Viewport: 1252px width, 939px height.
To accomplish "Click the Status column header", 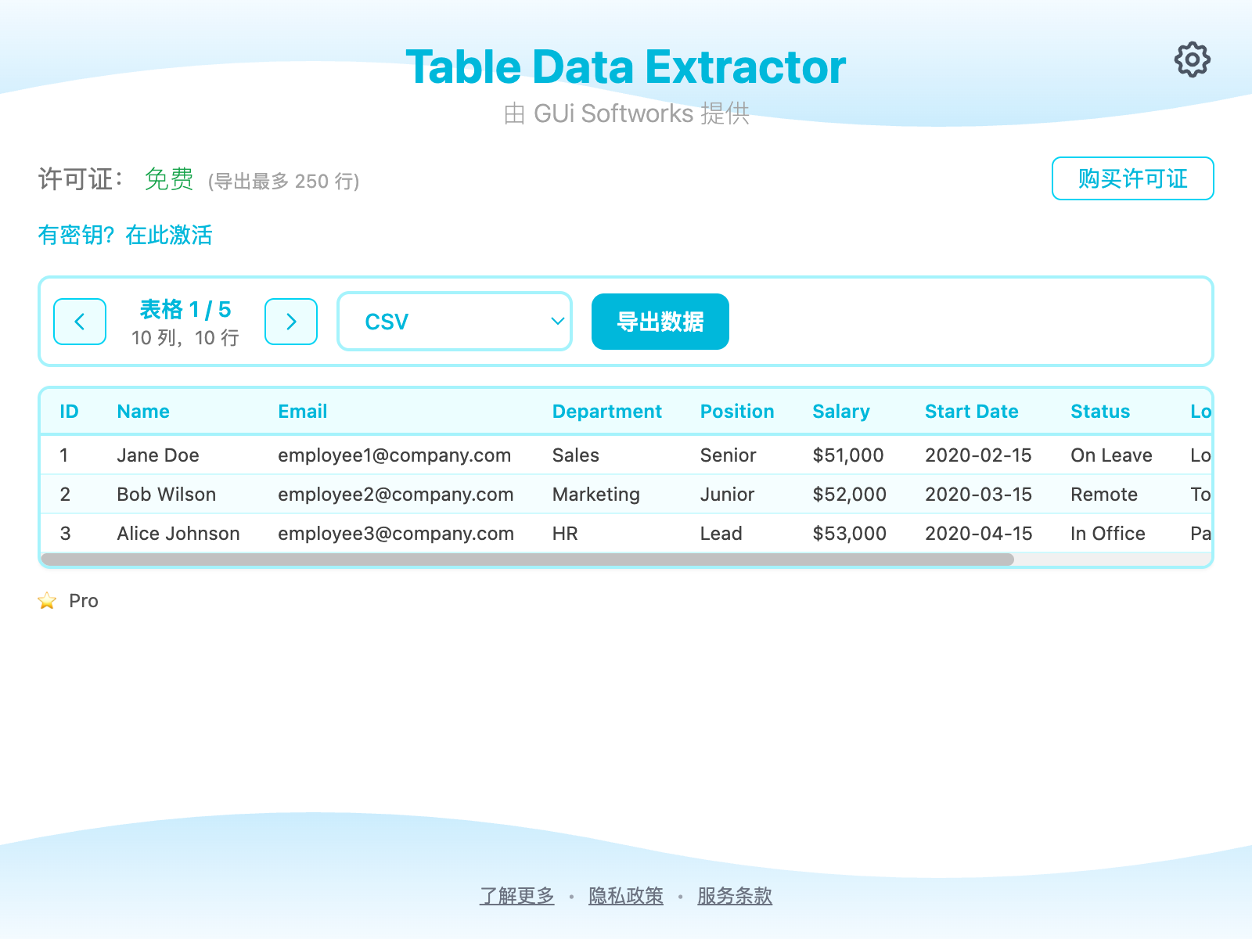I will tap(1100, 411).
